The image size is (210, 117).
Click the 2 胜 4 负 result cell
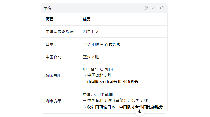pos(90,32)
